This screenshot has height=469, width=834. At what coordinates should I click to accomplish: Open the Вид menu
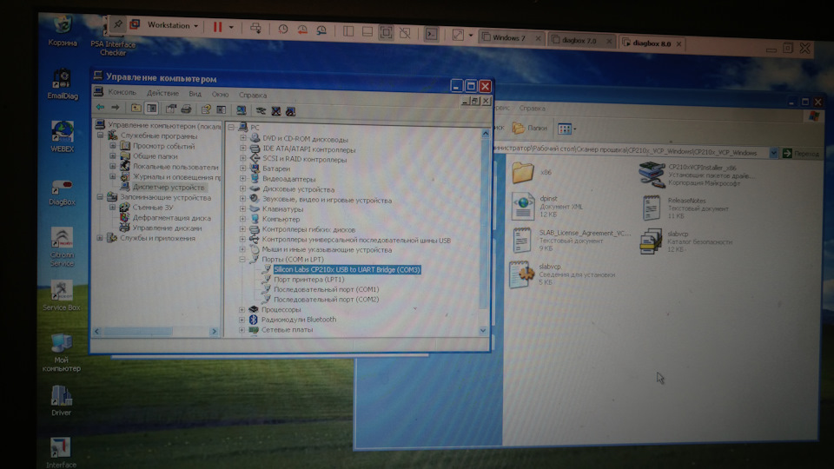click(195, 94)
